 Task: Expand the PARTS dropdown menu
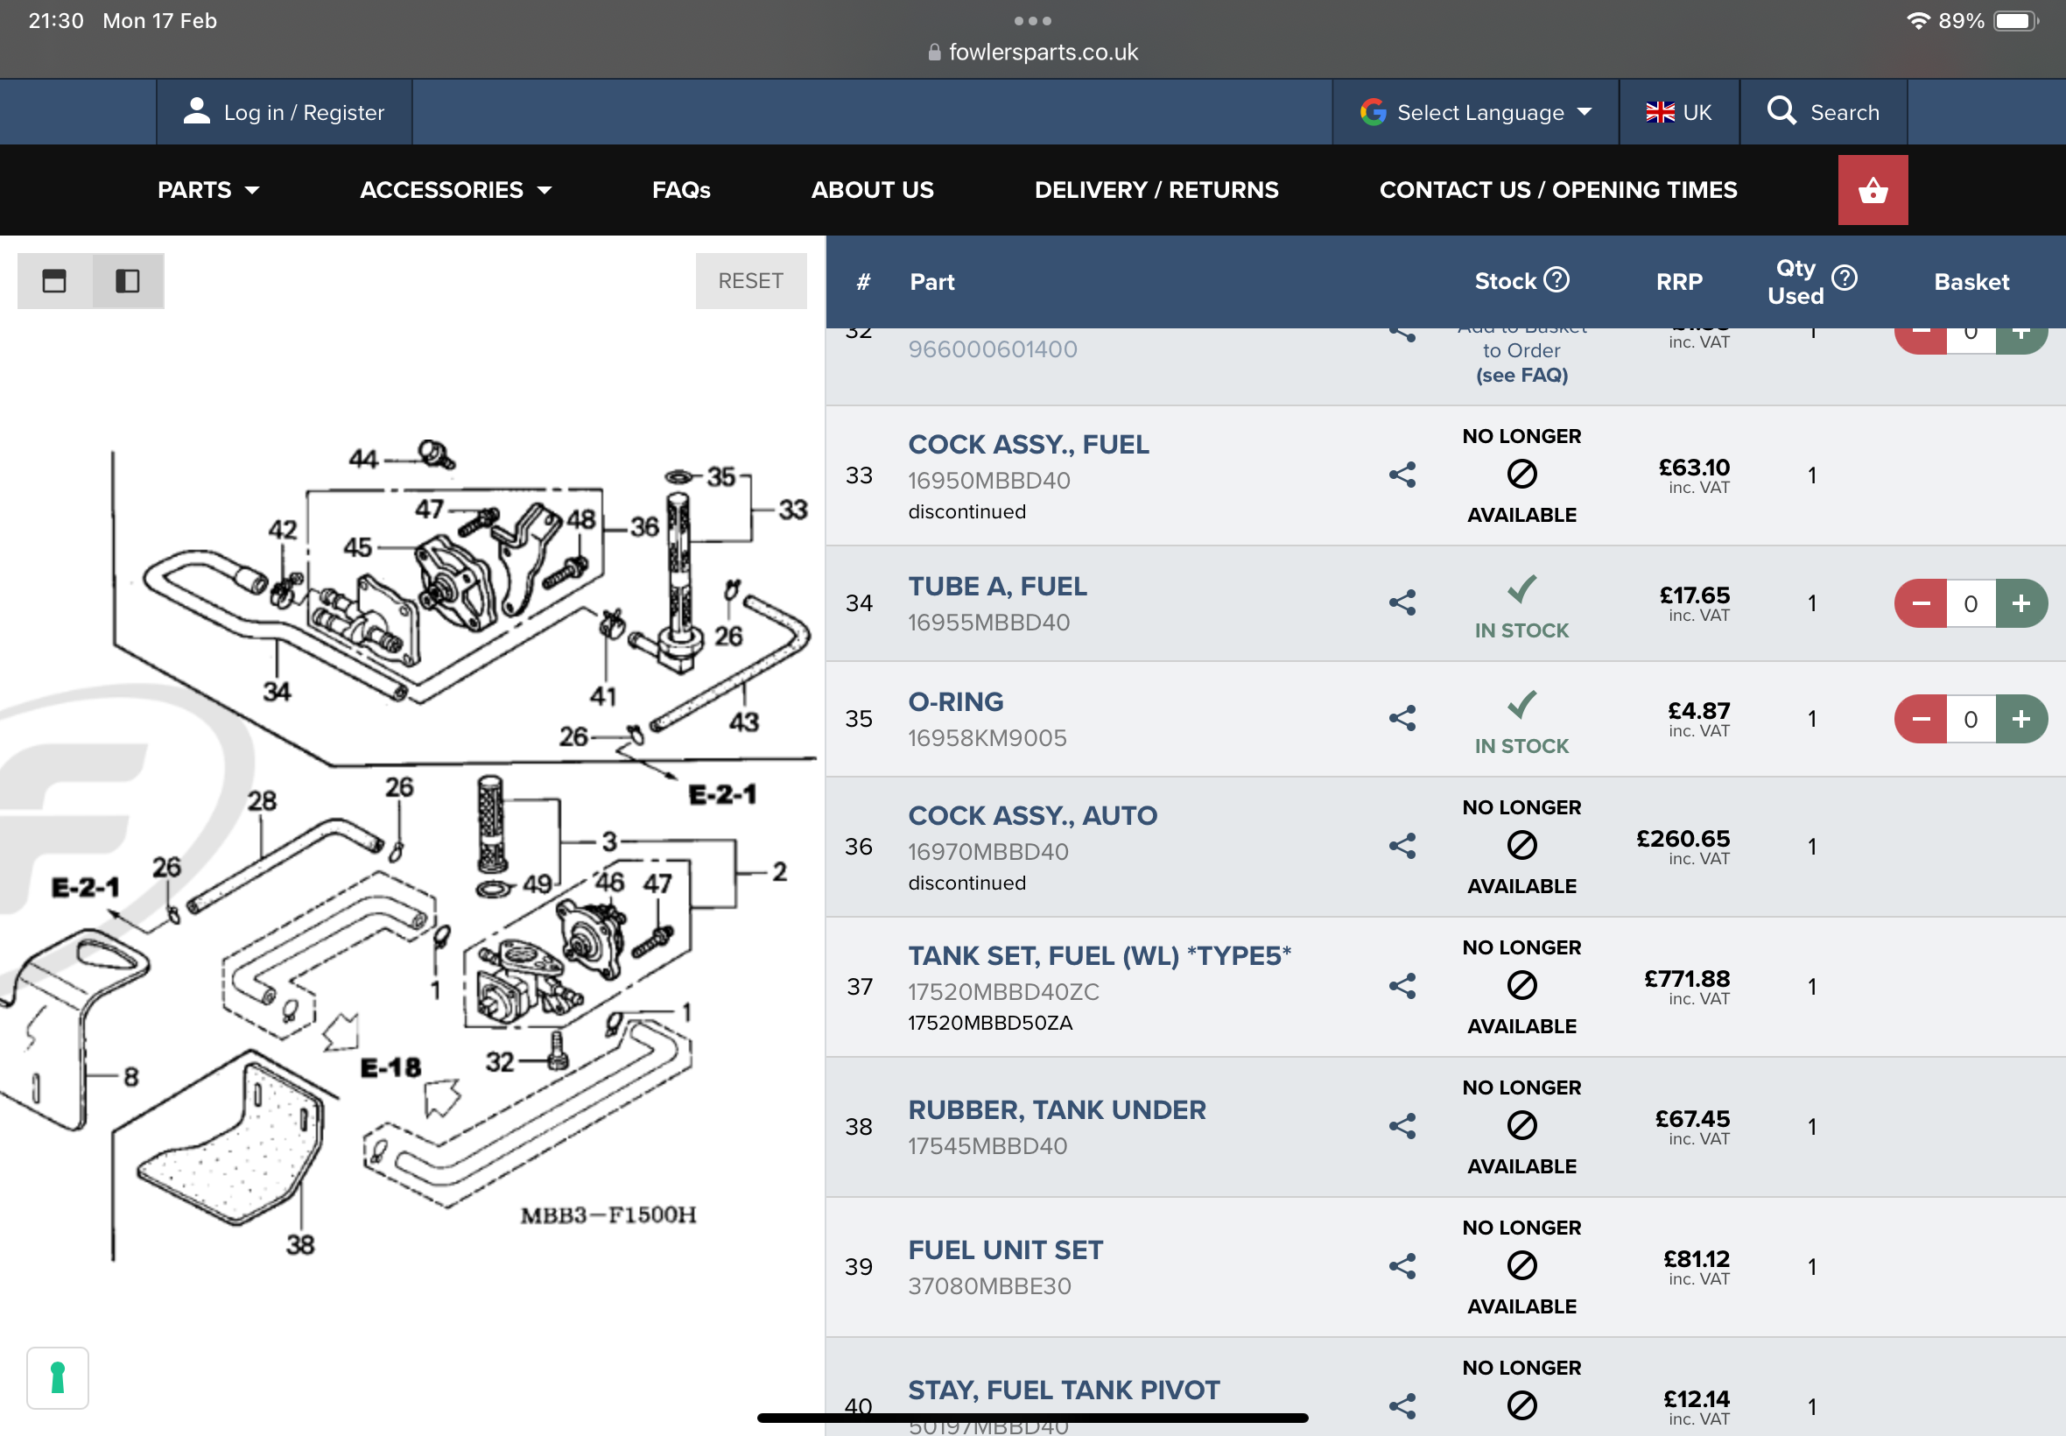click(x=208, y=190)
